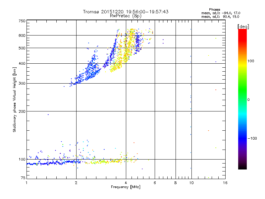Click the y-axis tick label '75'
The width and height of the screenshot is (265, 199).
pyautogui.click(x=23, y=178)
